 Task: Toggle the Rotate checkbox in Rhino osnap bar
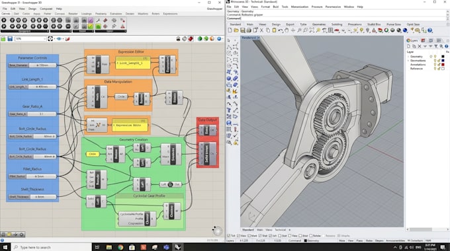(x=311, y=236)
